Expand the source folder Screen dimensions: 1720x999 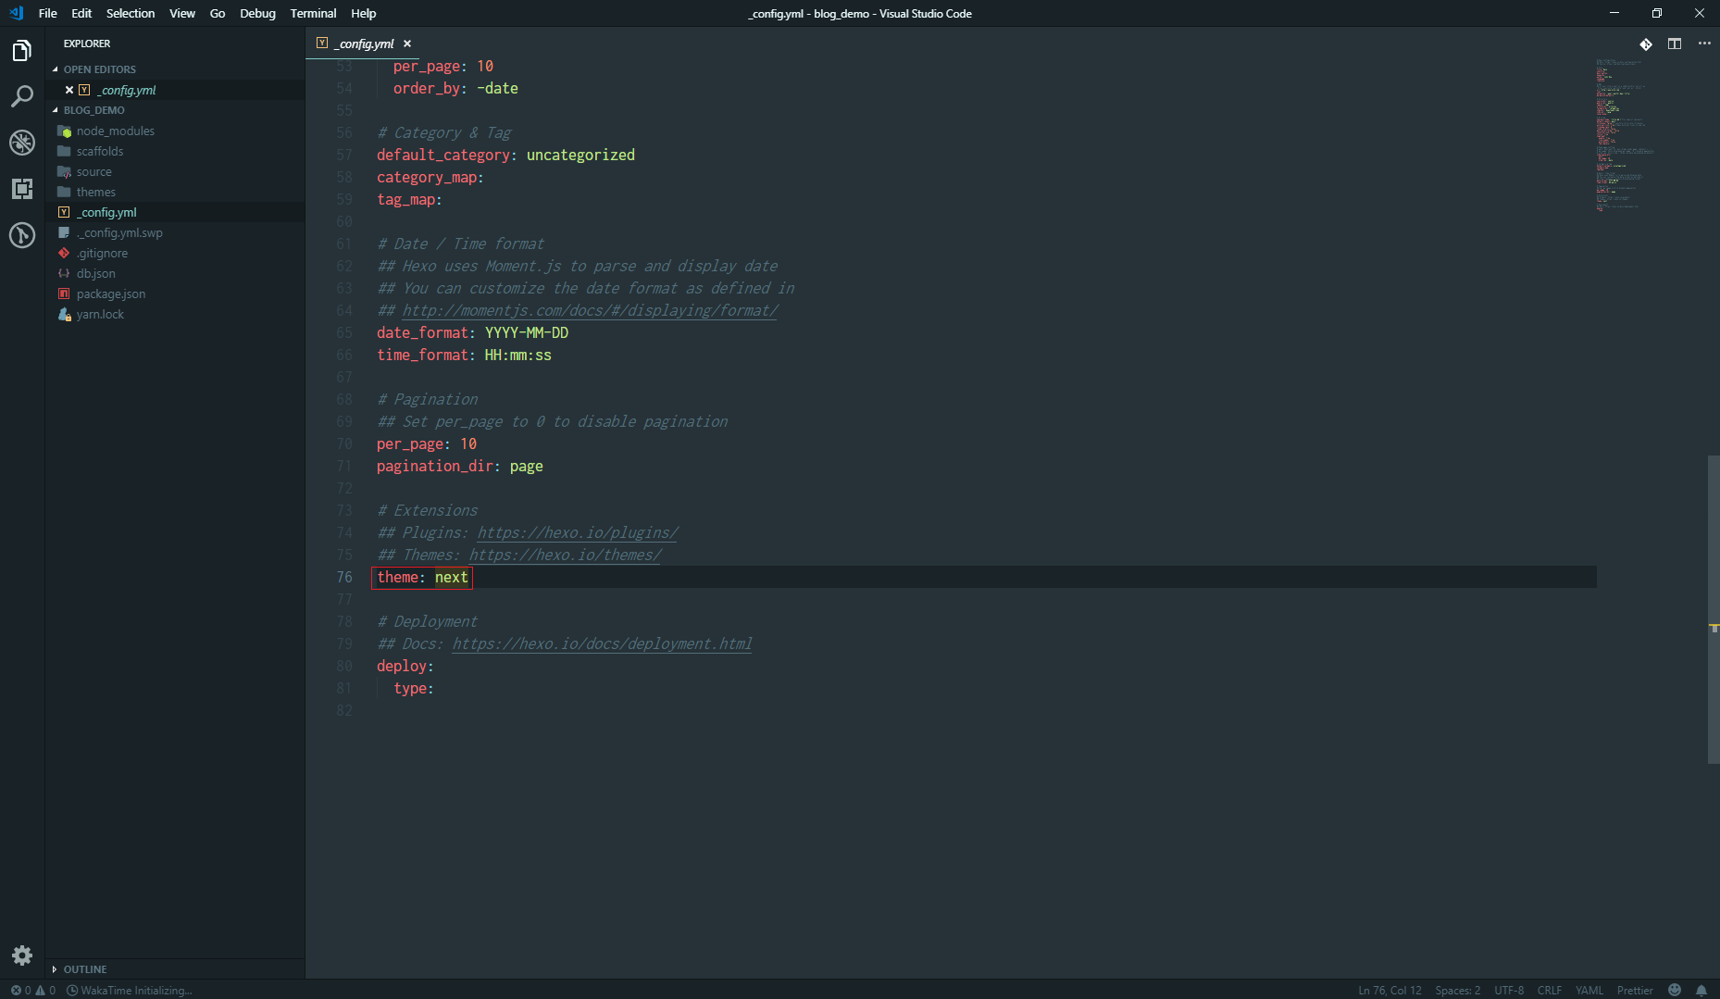click(93, 171)
